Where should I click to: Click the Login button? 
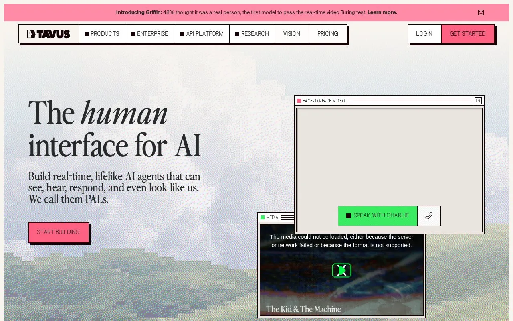tap(424, 34)
